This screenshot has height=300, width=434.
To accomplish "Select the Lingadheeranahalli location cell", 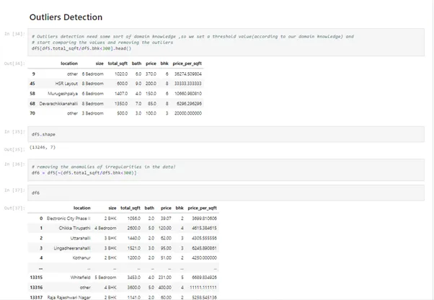I will tap(72, 248).
